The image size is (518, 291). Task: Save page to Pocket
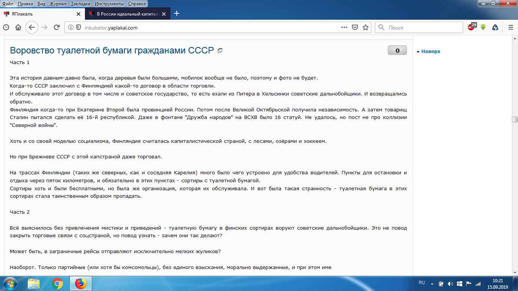coord(355,27)
